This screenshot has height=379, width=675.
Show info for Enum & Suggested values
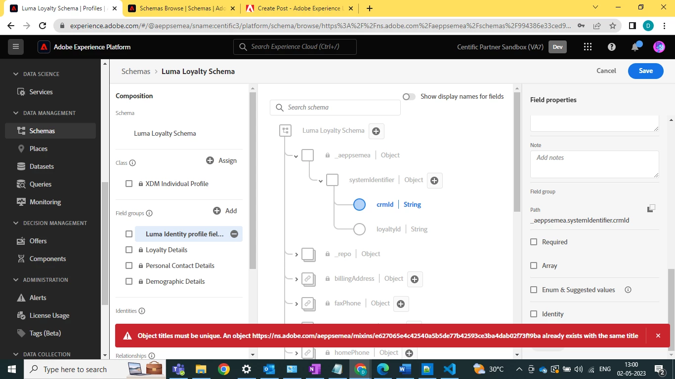pos(628,290)
